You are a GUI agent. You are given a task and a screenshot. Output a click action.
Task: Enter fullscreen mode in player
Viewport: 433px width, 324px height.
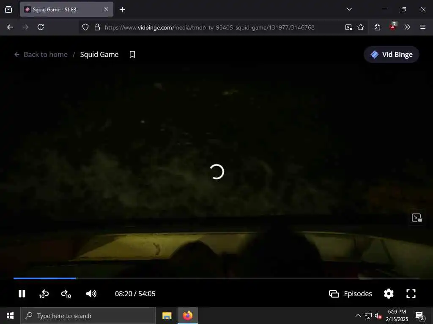tap(411, 294)
